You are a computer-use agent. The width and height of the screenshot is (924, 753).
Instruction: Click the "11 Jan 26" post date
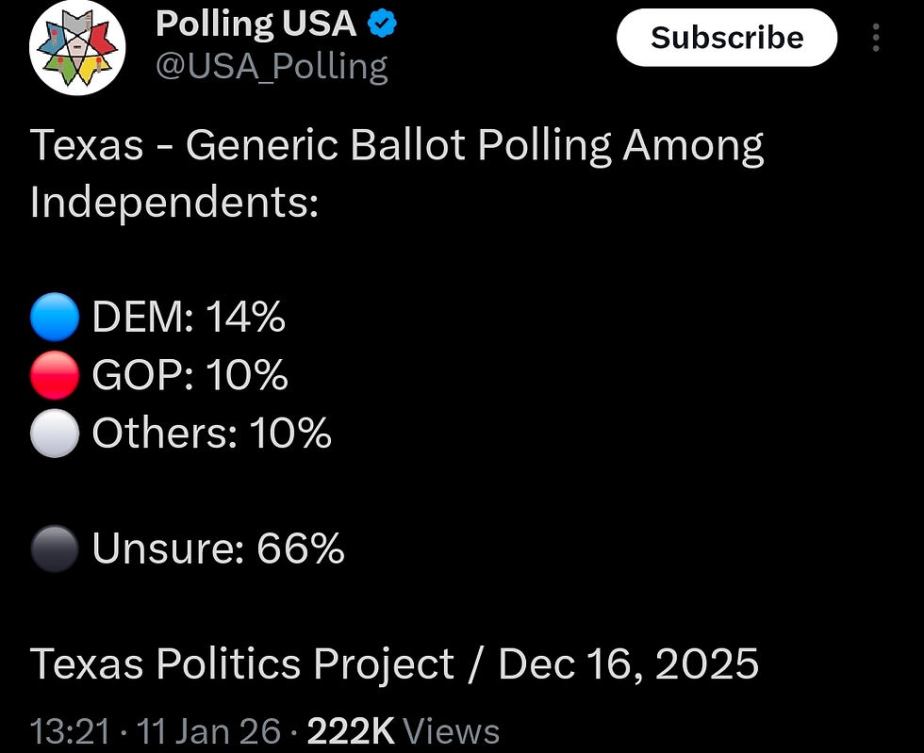tap(209, 731)
